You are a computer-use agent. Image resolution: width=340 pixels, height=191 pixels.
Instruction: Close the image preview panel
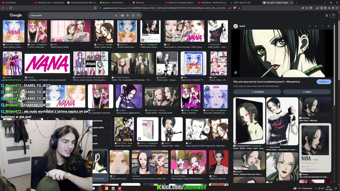[329, 26]
